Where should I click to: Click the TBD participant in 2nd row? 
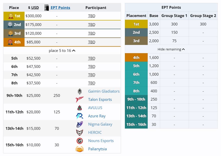coord(92,25)
